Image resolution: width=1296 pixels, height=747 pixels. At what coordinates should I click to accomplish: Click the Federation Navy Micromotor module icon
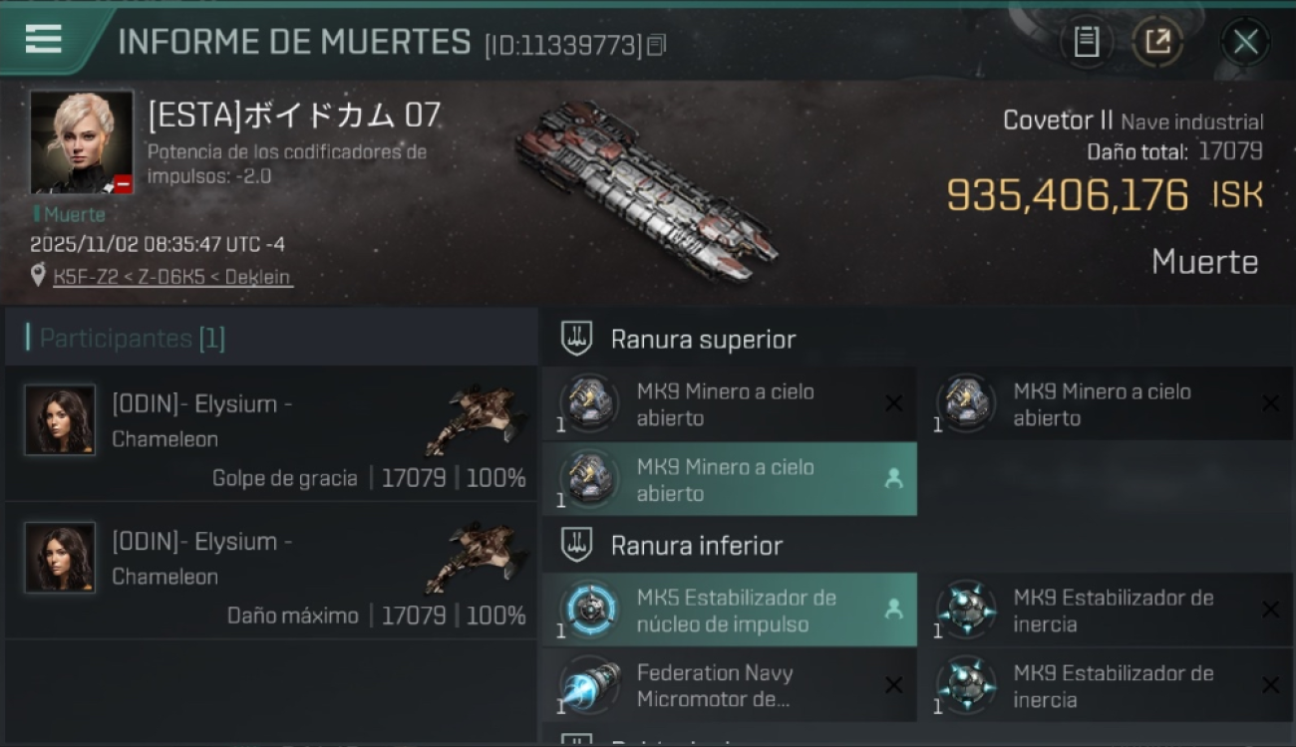tap(588, 685)
